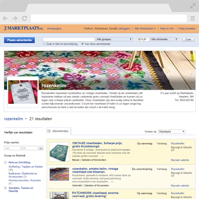Viewport: 199px width, 199px height.
Task: Uncheck 'Van deze adverteerder' checkbox
Action: click(82, 44)
